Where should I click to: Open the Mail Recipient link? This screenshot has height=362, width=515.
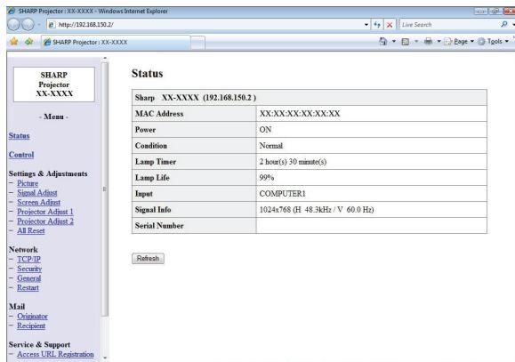click(x=31, y=326)
